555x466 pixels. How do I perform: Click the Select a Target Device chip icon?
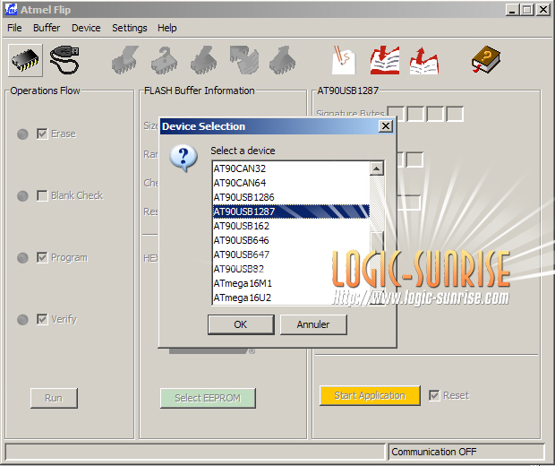(25, 60)
